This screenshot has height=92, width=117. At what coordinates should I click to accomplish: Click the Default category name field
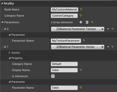click(x=64, y=64)
